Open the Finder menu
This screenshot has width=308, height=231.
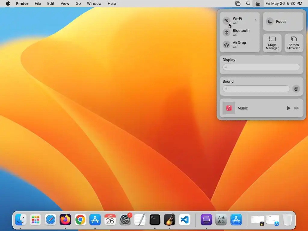coord(22,4)
